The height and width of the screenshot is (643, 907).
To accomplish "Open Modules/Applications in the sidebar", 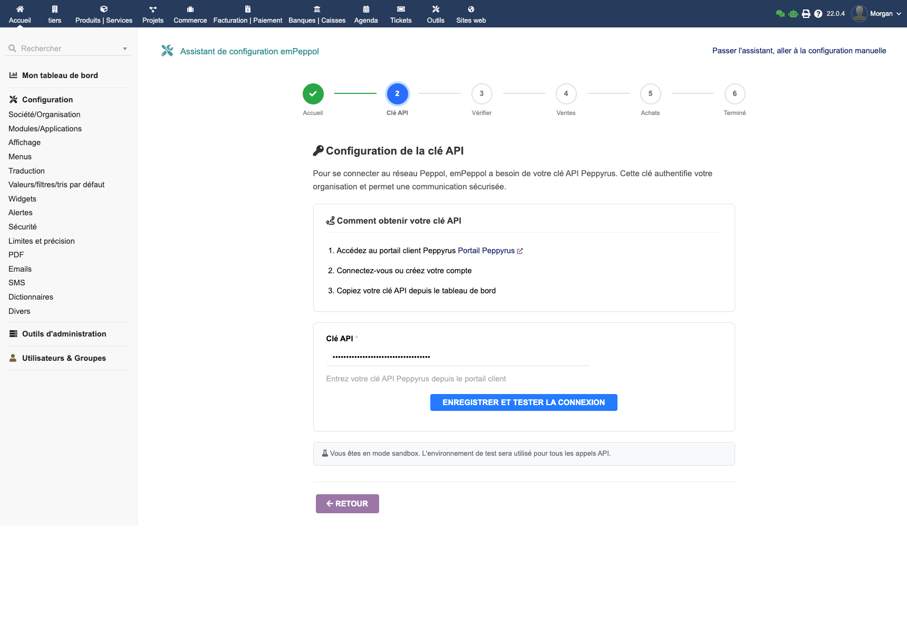I will click(x=45, y=129).
